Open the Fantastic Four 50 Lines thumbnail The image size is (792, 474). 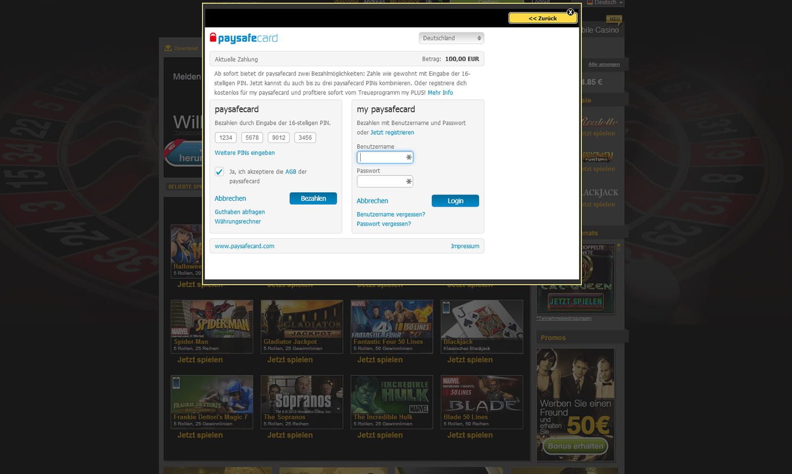point(392,326)
